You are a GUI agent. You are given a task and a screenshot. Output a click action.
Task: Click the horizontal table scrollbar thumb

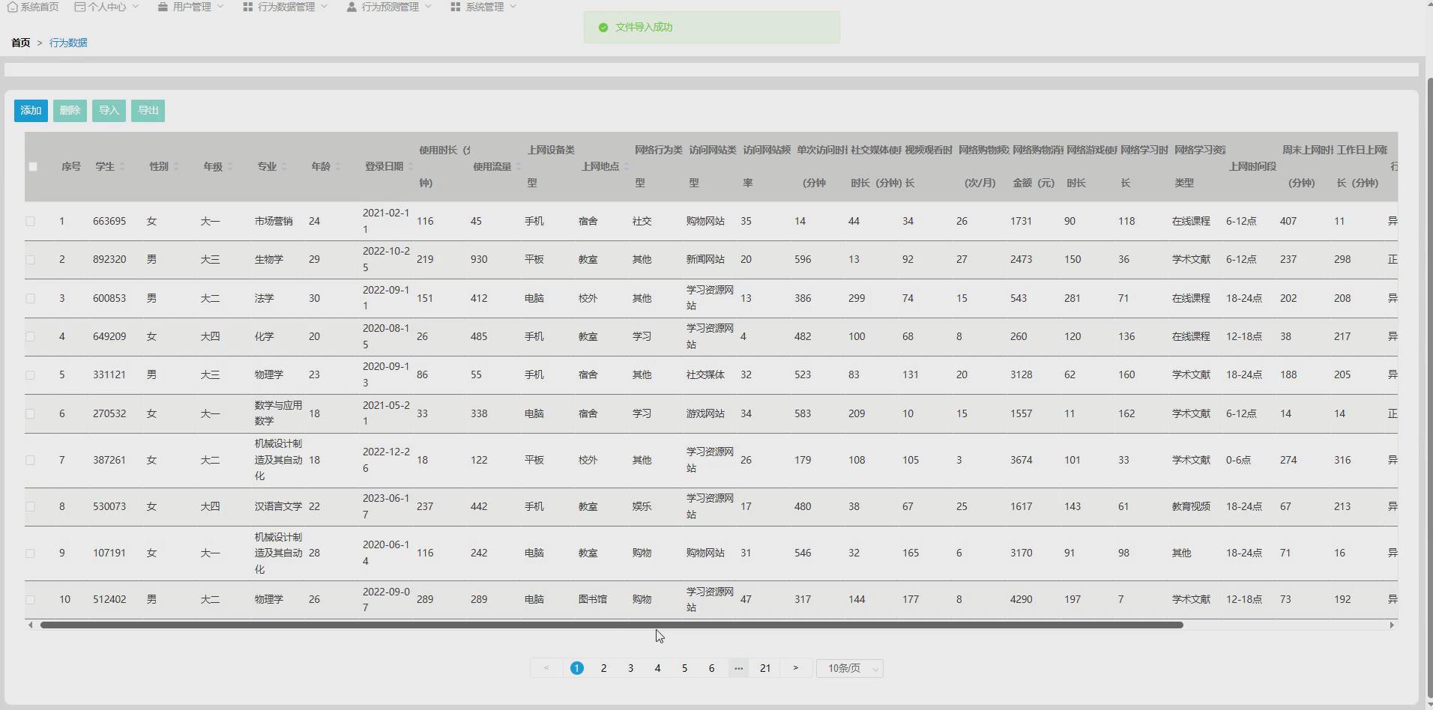pyautogui.click(x=612, y=625)
